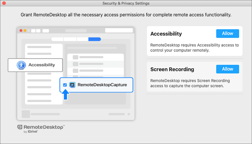Click the Screen Recording section heading
252x144 pixels.
coord(172,69)
